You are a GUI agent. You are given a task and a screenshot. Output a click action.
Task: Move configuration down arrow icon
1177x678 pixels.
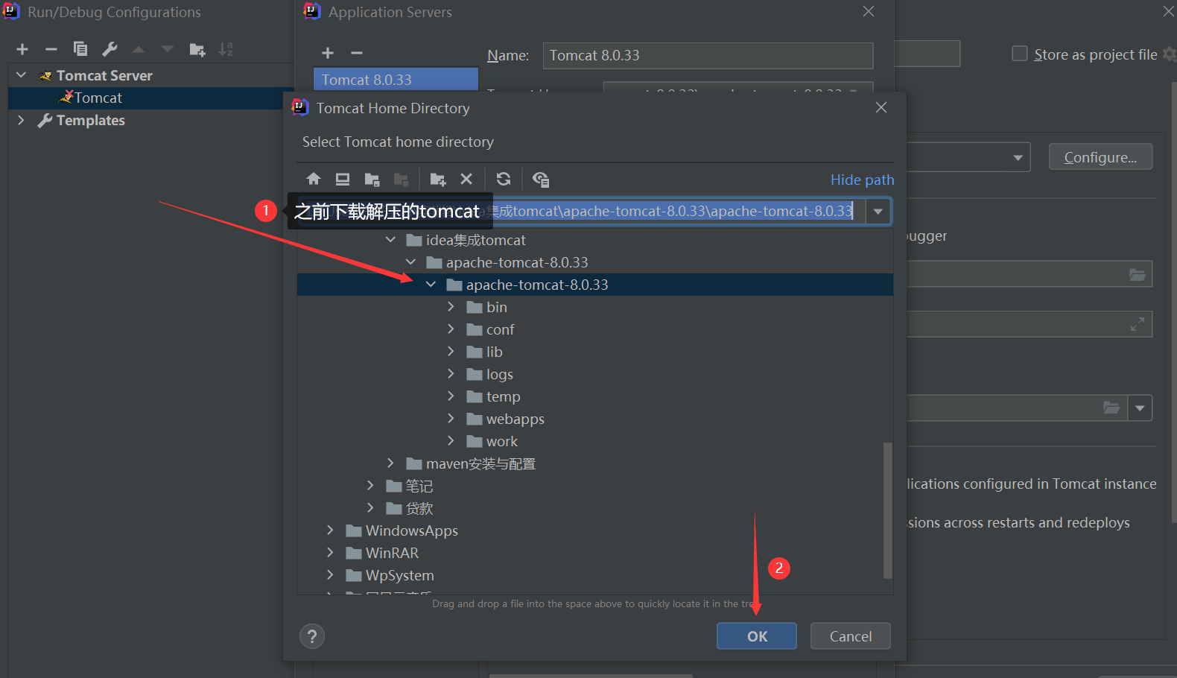[x=168, y=49]
